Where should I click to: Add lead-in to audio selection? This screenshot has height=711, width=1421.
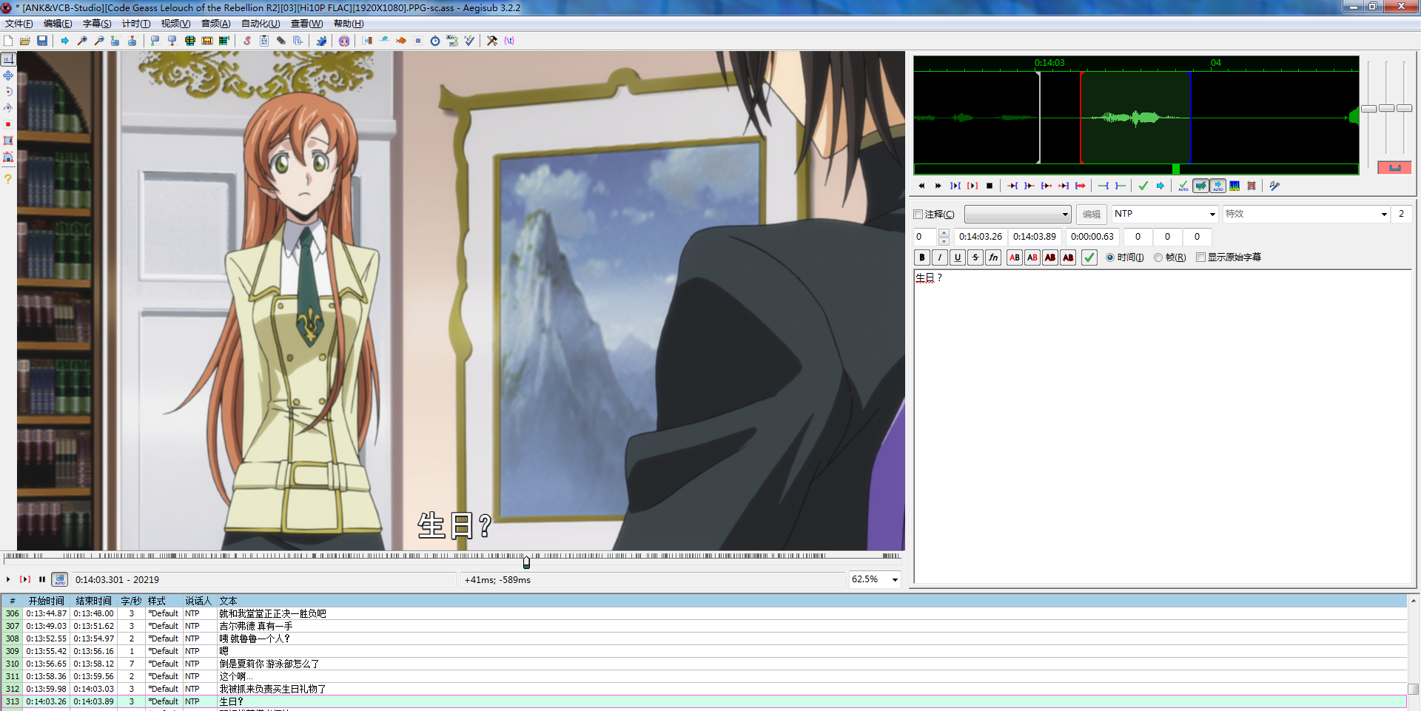(x=1103, y=186)
